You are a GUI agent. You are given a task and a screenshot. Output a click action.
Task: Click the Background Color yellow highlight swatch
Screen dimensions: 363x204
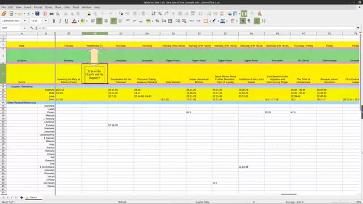(x=83, y=21)
